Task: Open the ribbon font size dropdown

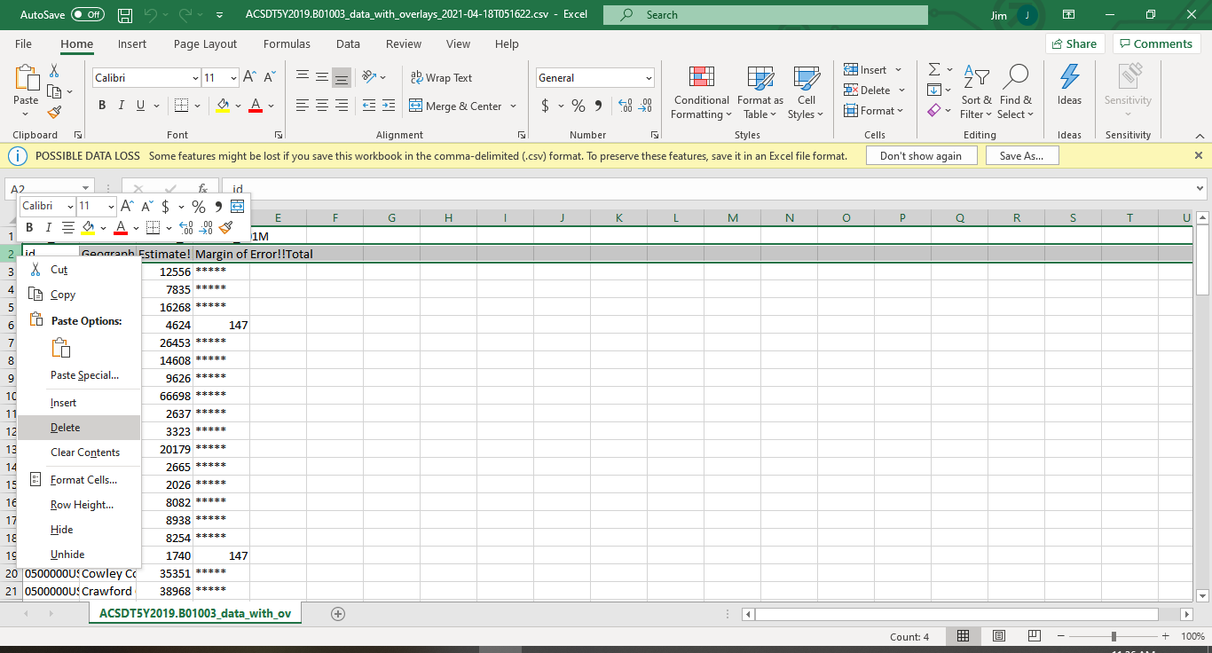Action: pos(233,78)
